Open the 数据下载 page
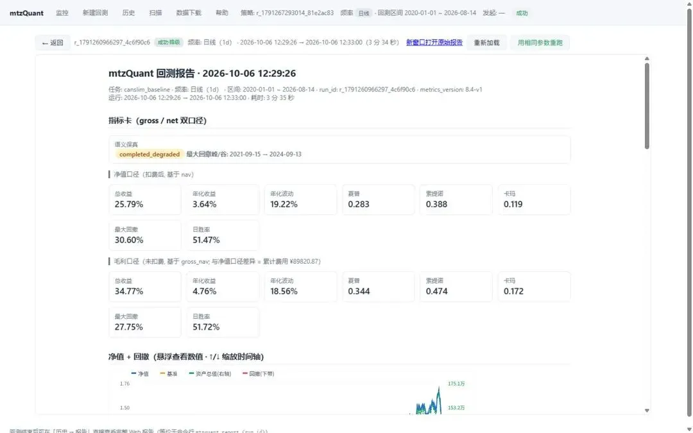693x433 pixels. click(x=189, y=13)
